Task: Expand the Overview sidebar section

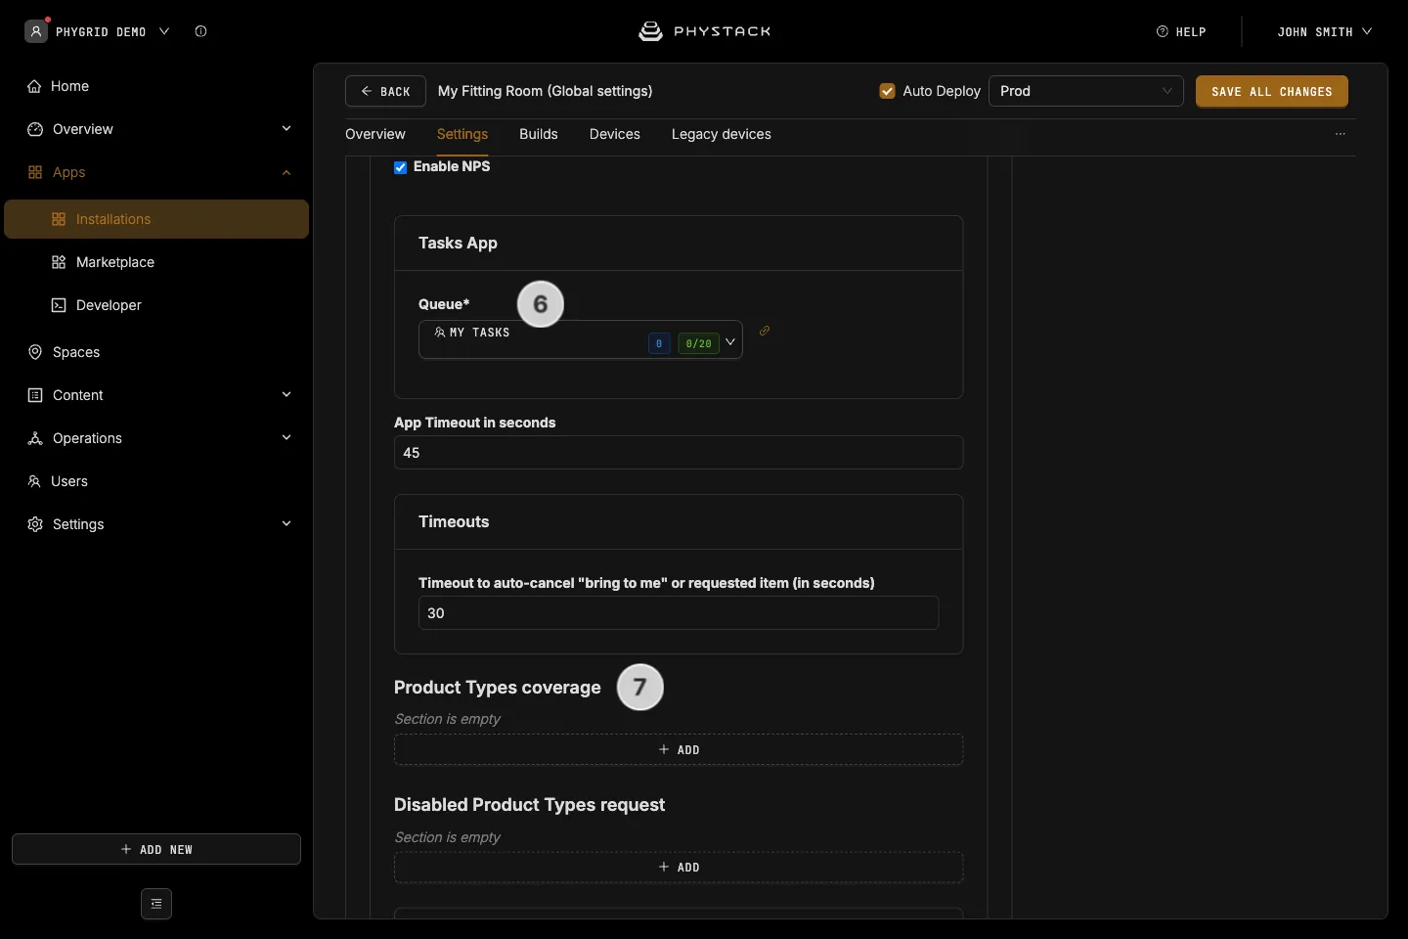Action: (286, 129)
